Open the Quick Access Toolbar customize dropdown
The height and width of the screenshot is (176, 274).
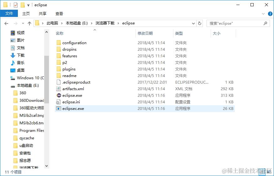point(28,5)
